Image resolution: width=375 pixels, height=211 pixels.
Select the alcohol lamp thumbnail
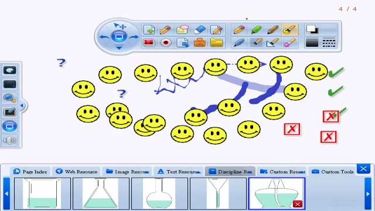[x=277, y=193]
